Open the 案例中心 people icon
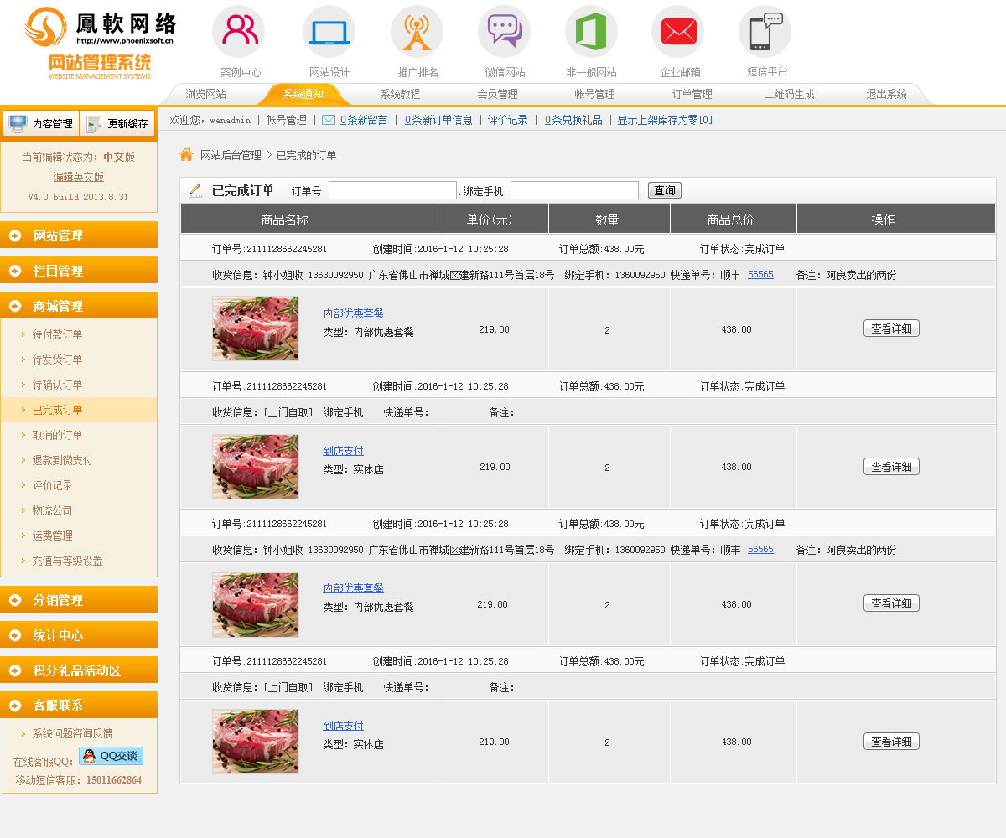Image resolution: width=1006 pixels, height=838 pixels. pos(240,32)
